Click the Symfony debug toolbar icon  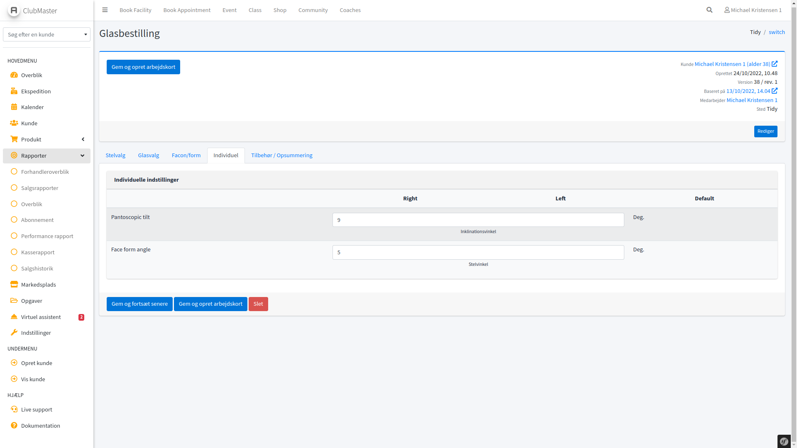(x=784, y=441)
